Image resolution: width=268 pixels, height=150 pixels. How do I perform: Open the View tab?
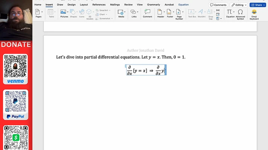(140, 5)
